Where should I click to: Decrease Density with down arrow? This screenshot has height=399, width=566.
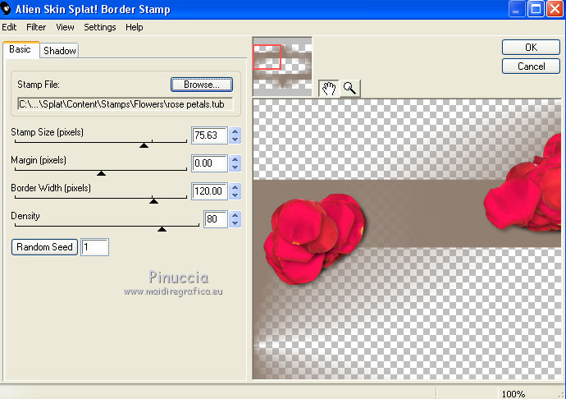[235, 223]
